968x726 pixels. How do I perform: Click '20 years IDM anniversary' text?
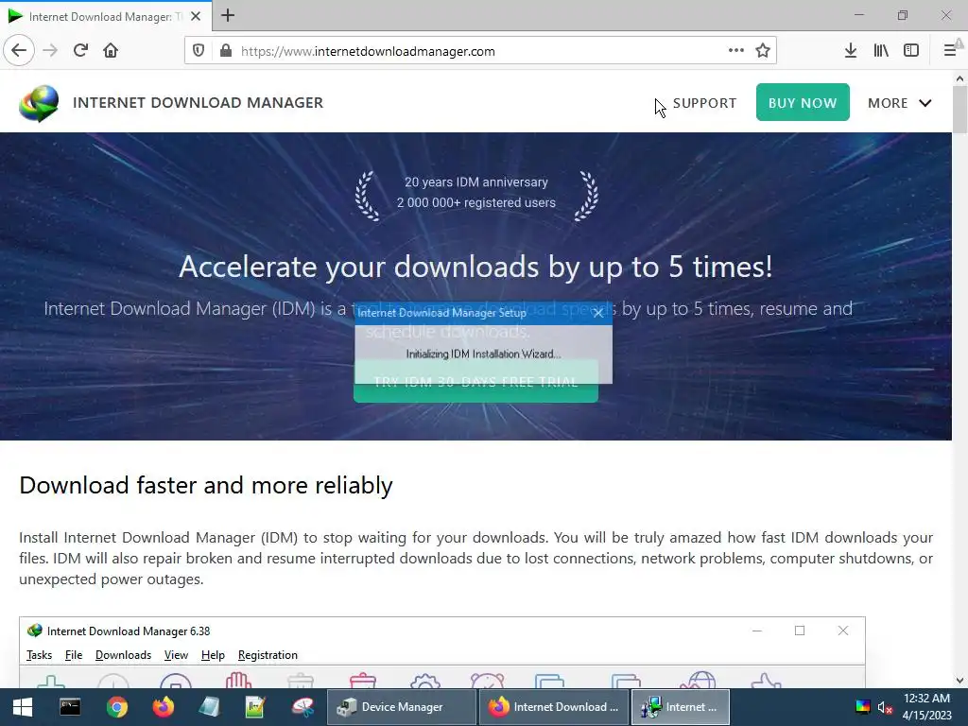(x=476, y=182)
